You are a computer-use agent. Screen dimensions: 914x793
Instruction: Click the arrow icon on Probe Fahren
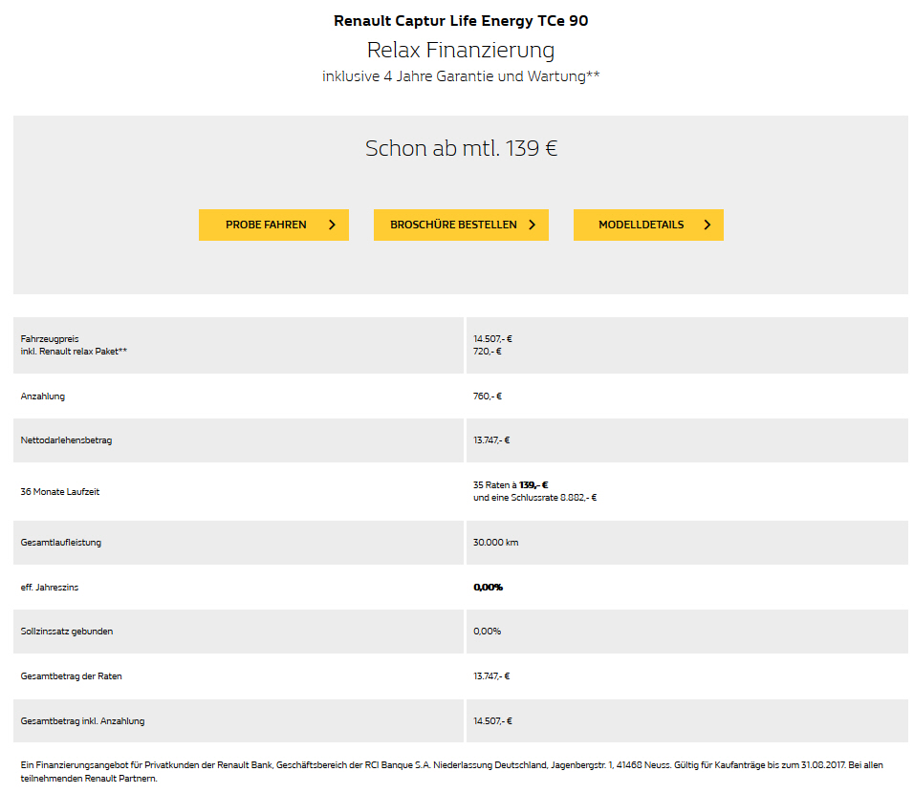pos(333,225)
